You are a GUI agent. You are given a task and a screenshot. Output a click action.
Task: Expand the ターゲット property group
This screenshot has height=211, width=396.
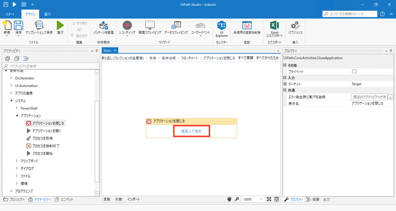[285, 84]
